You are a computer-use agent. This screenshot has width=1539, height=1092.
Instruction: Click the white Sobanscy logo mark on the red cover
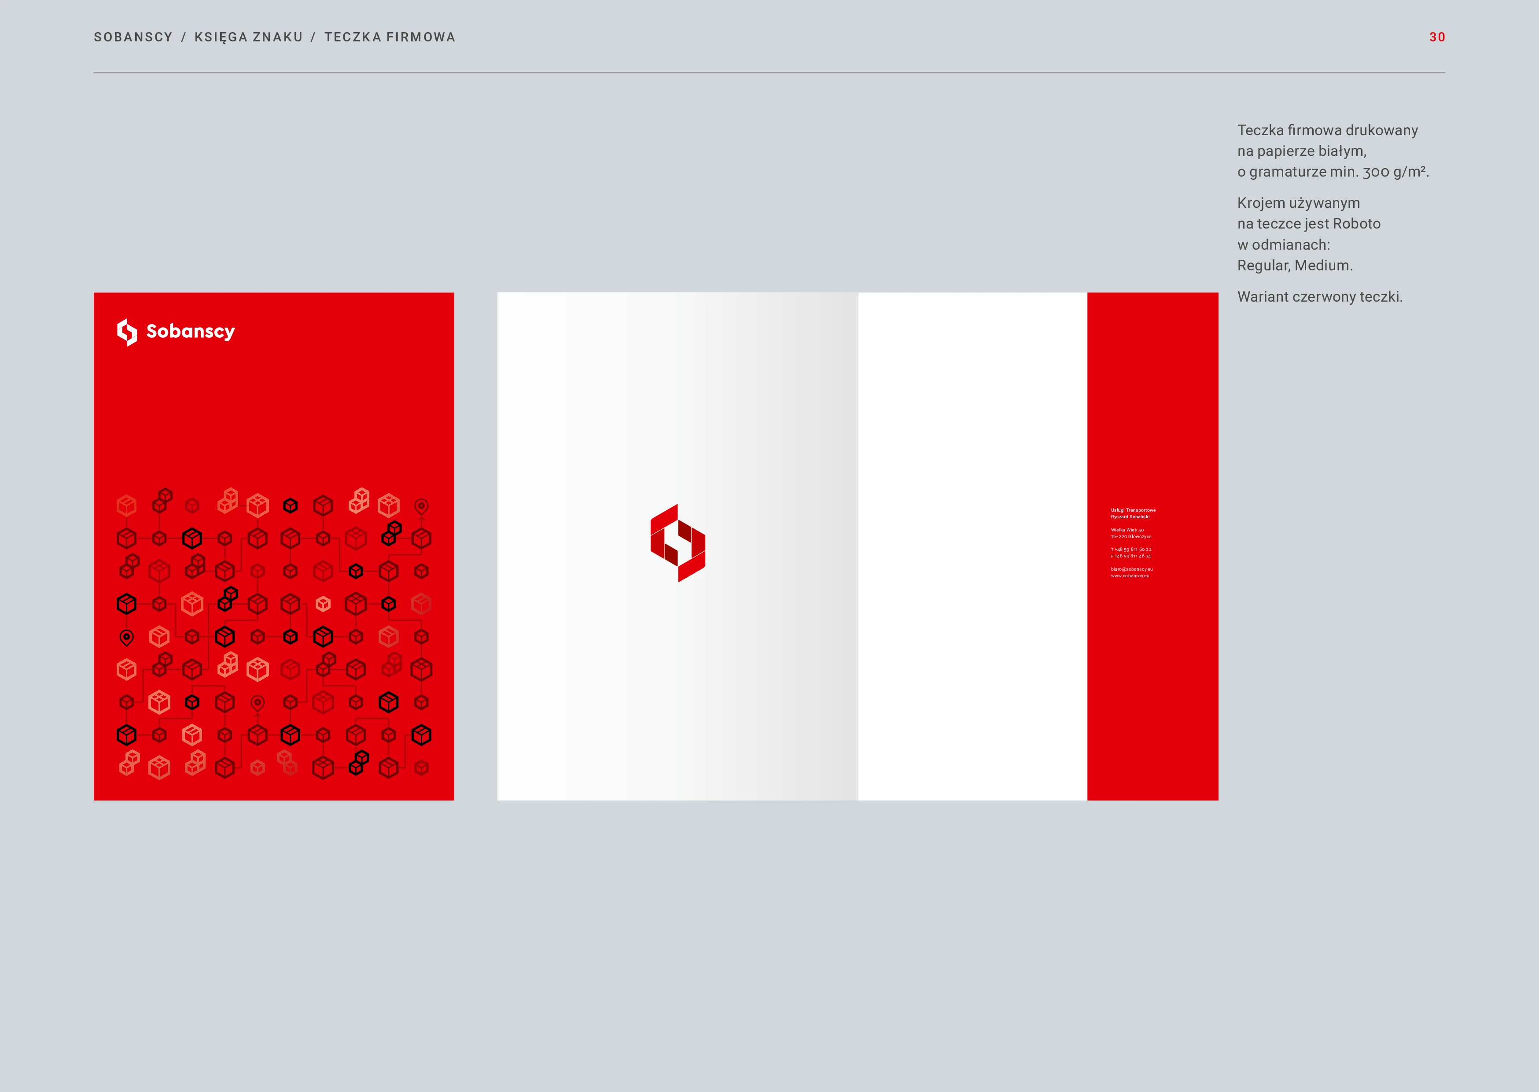coord(127,332)
